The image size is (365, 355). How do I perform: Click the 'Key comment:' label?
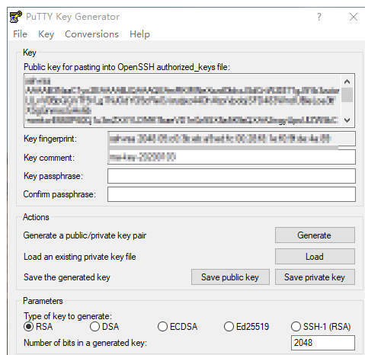(49, 158)
